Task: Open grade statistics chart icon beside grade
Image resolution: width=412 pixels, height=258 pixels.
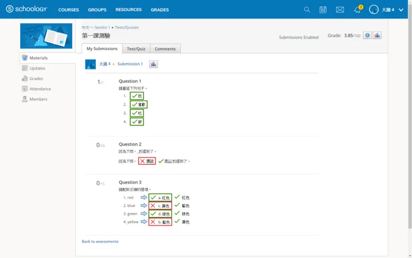Action: [377, 35]
